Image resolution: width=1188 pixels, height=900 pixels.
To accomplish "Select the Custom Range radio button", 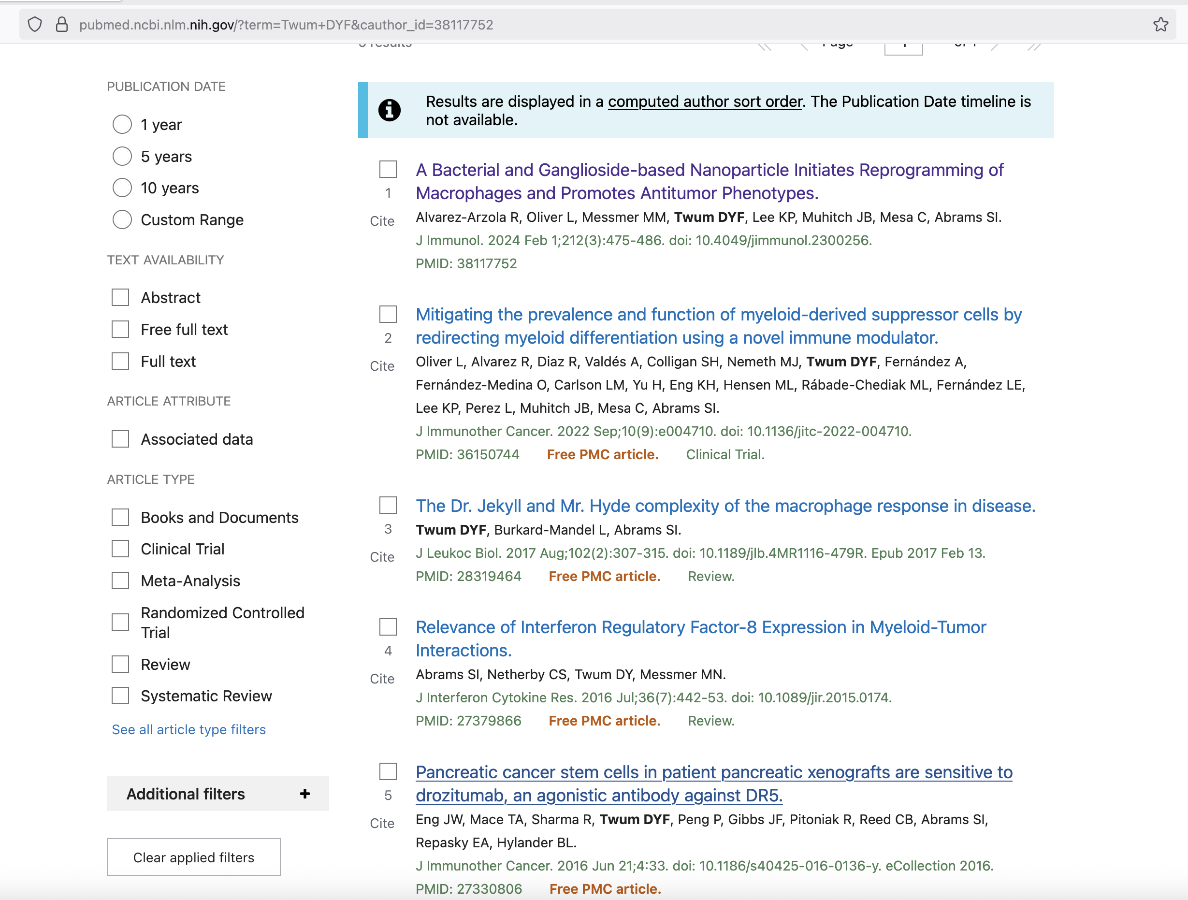I will point(122,219).
